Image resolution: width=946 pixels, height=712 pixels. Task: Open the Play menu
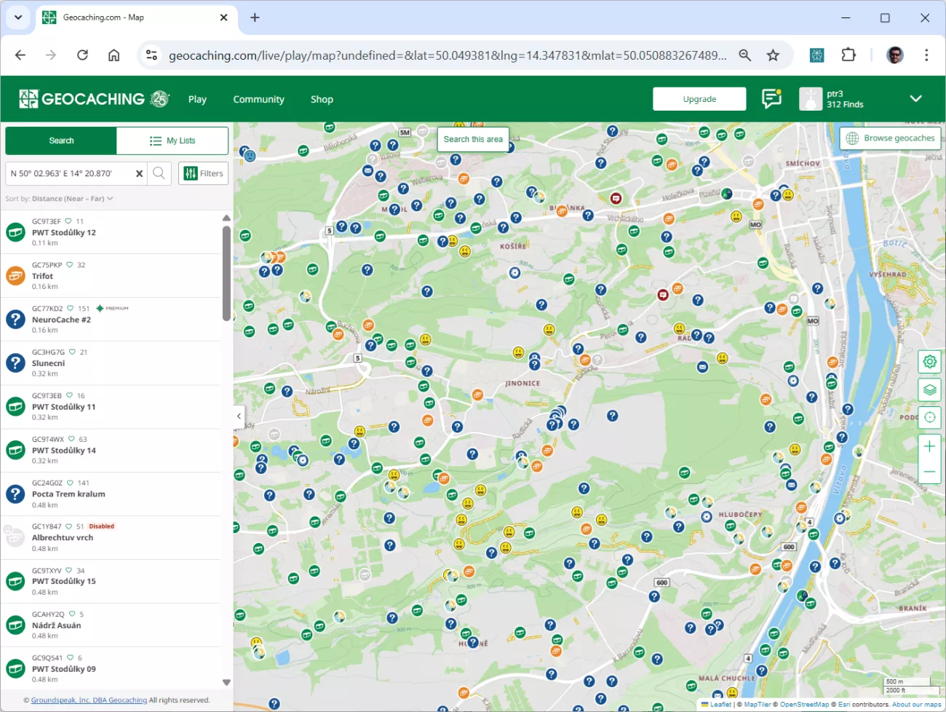[x=197, y=99]
